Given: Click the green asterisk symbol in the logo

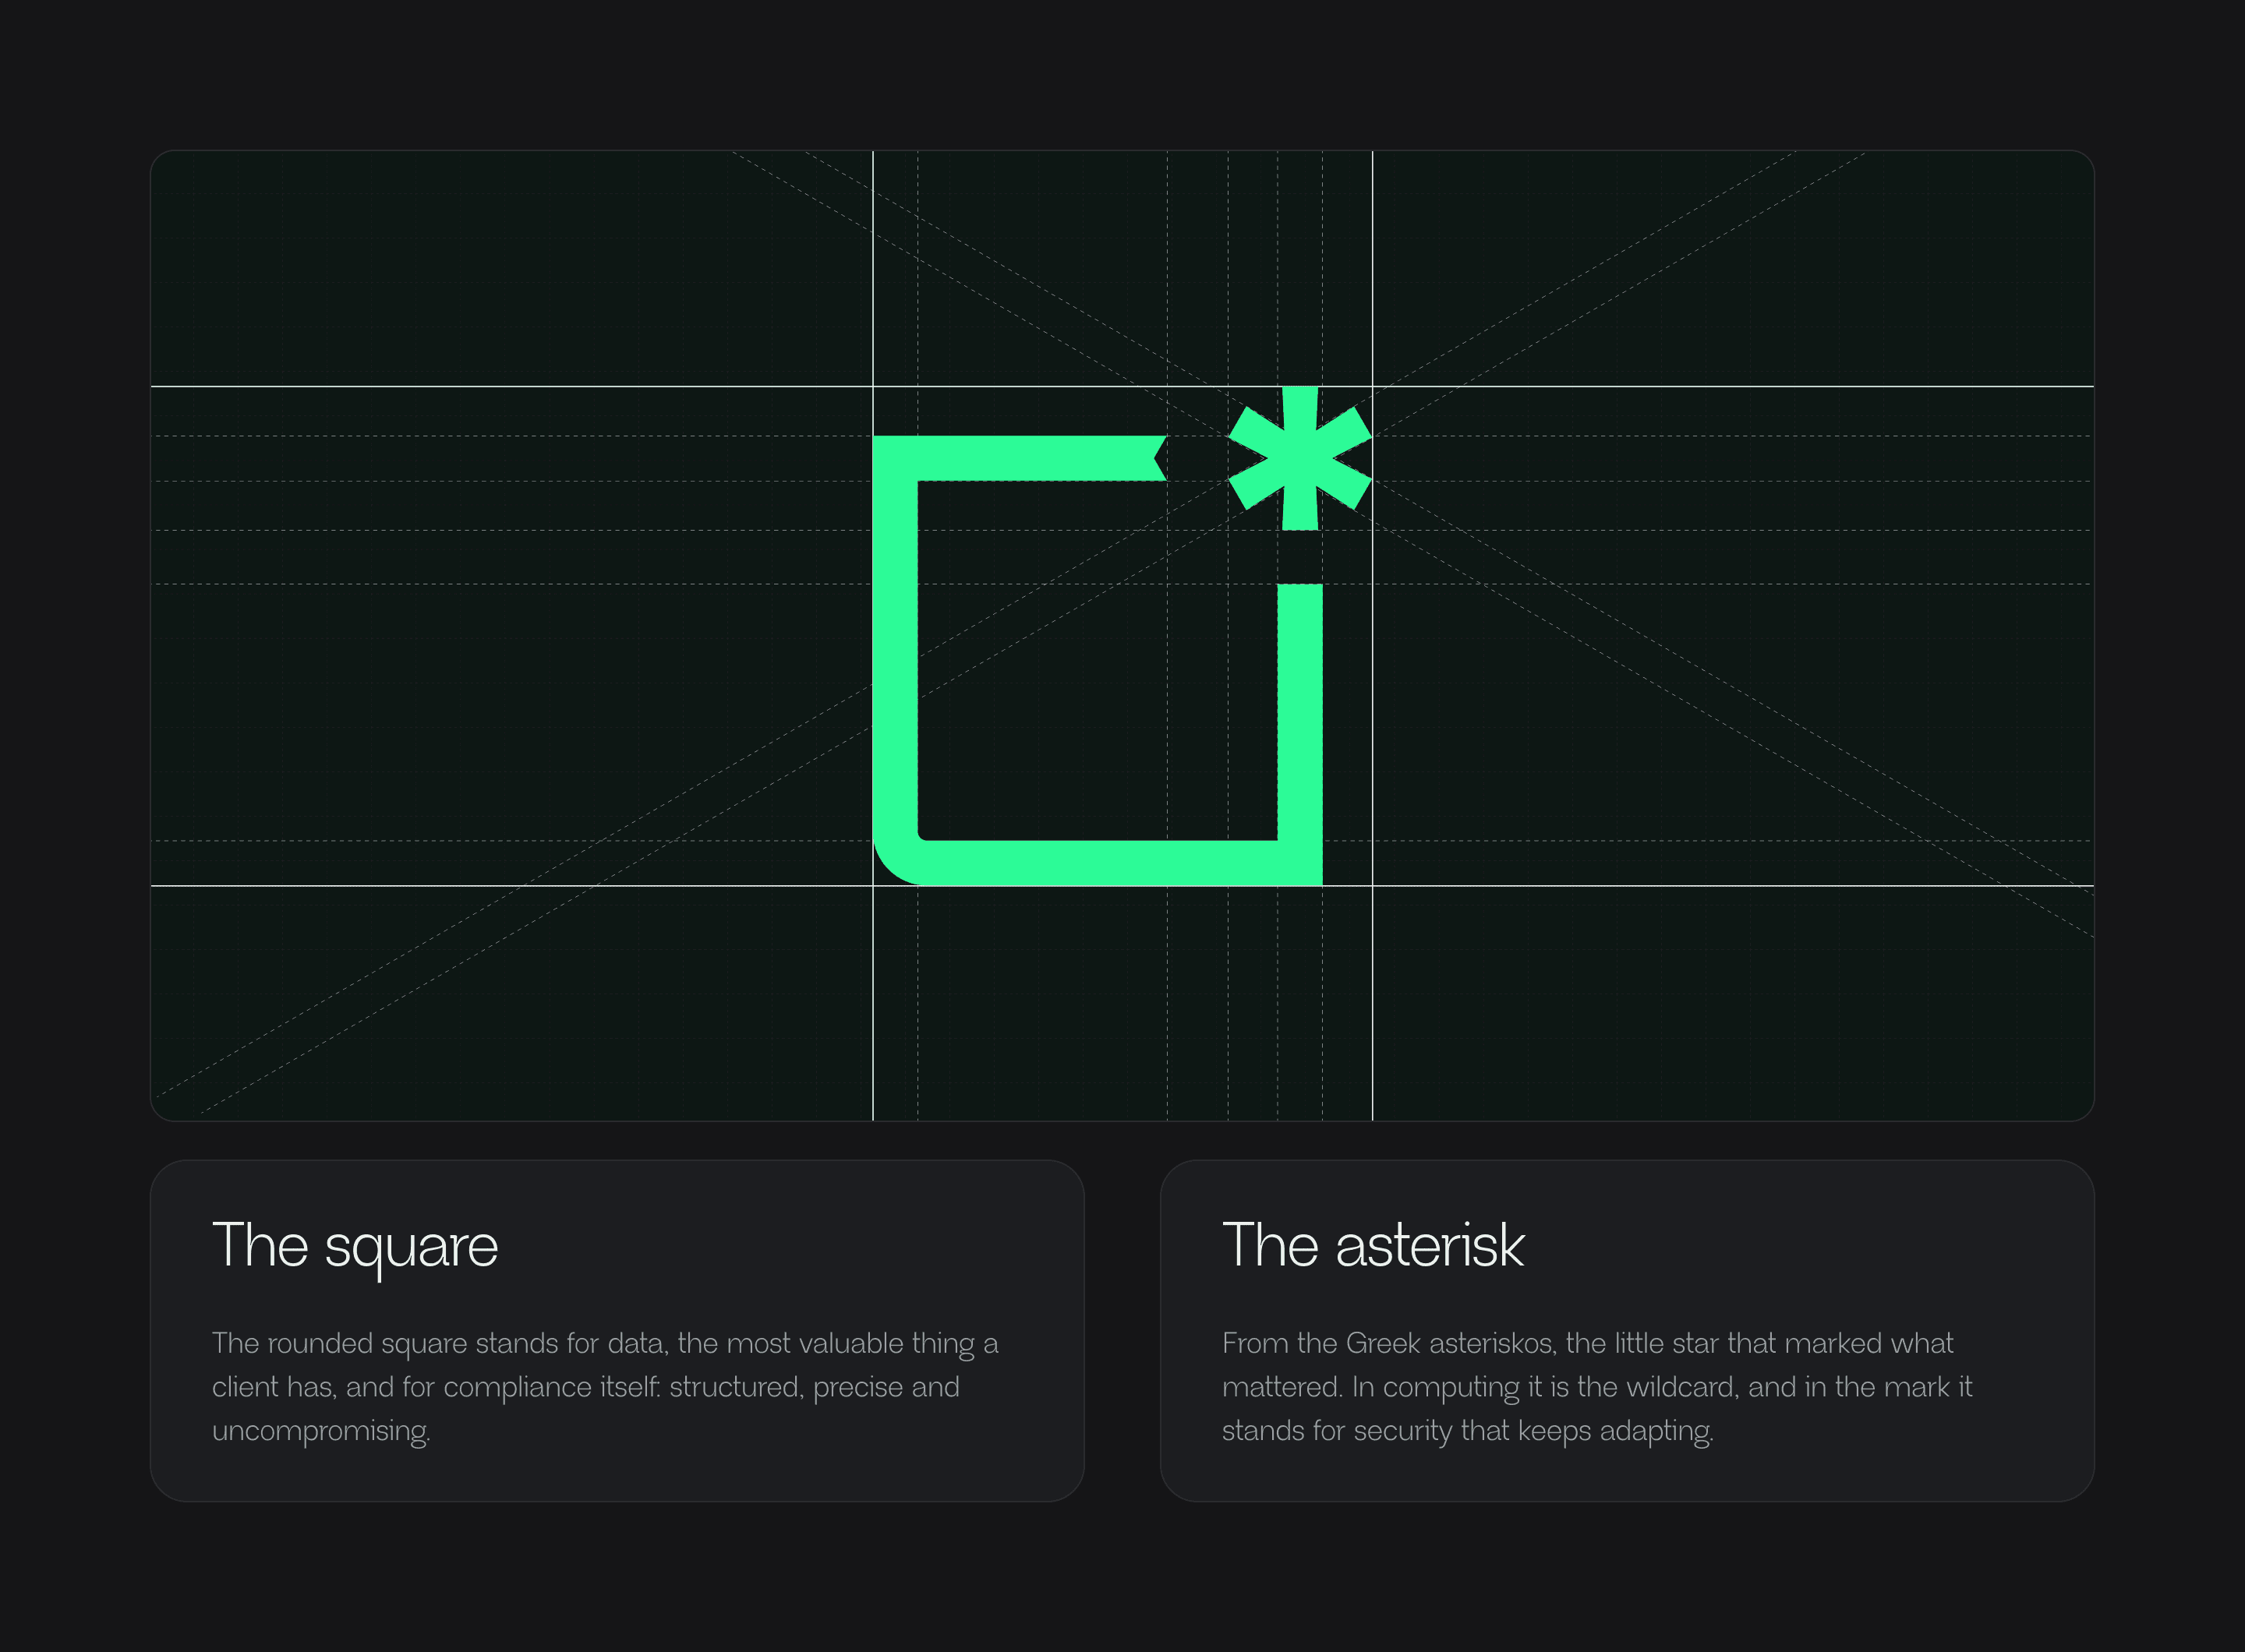Looking at the screenshot, I should click(x=1299, y=458).
